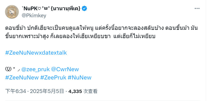Open the three-dot more options menu
This screenshot has height=101, width=207.
pyautogui.click(x=197, y=9)
